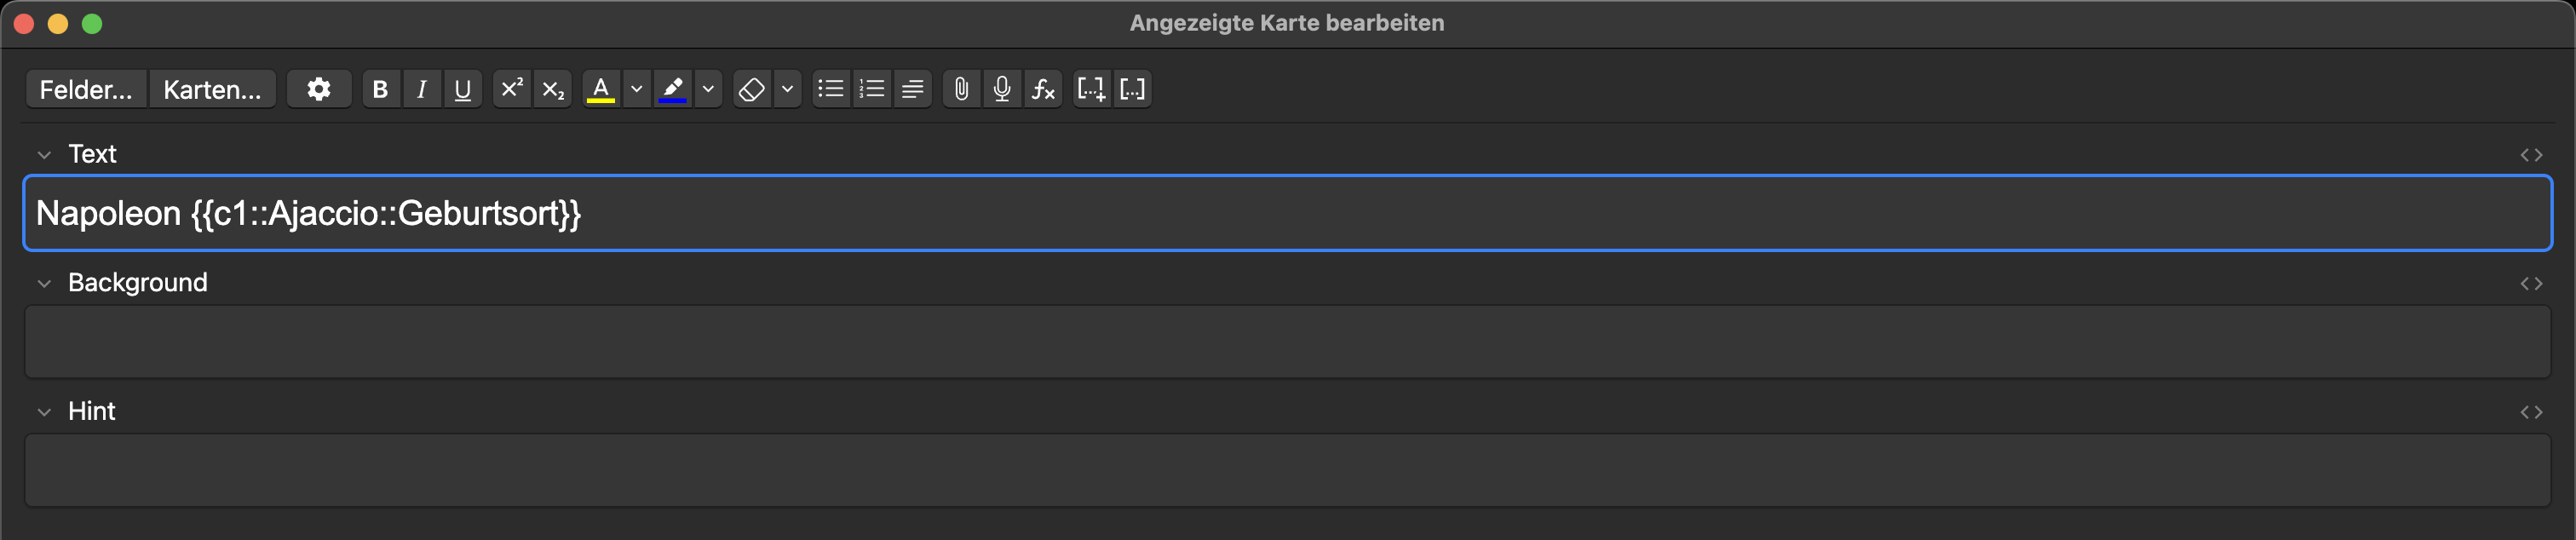This screenshot has height=540, width=2576.
Task: Insert a numbered ordered list
Action: (871, 89)
